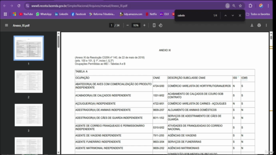The width and height of the screenshot is (276, 155).
Task: Click the 93% zoom level field
Action: 136,25
